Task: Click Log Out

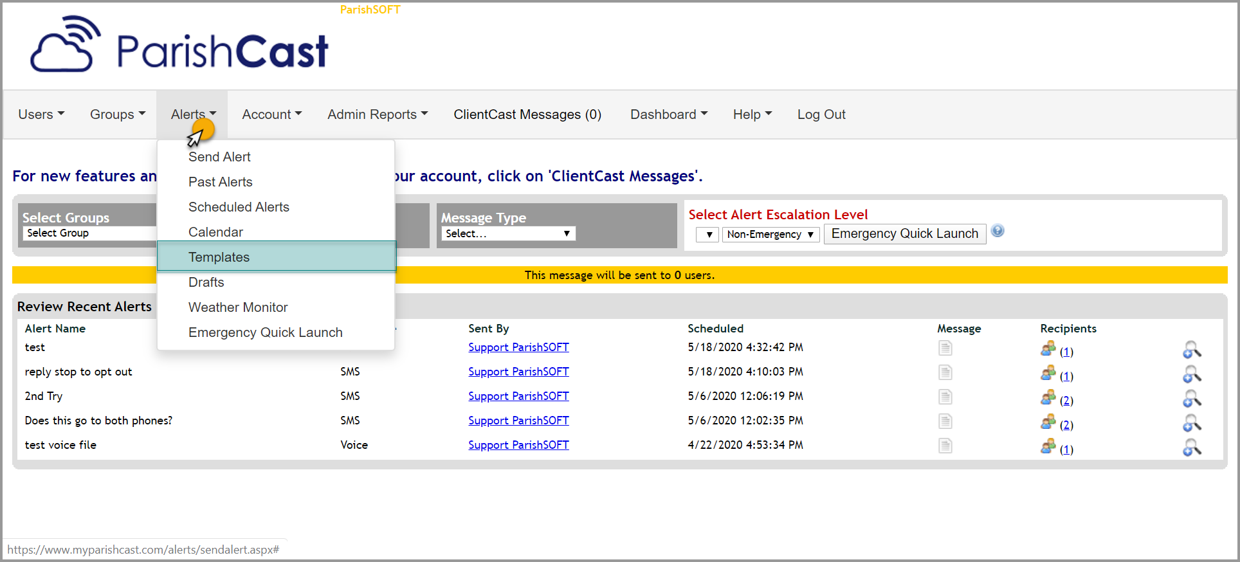Action: click(x=821, y=114)
